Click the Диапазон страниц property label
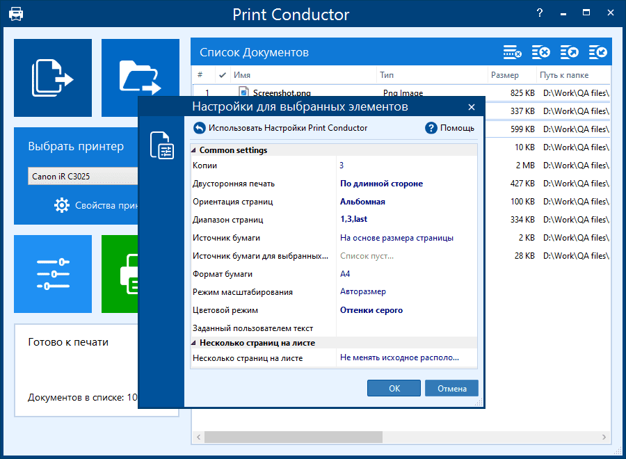This screenshot has width=626, height=459. [228, 220]
